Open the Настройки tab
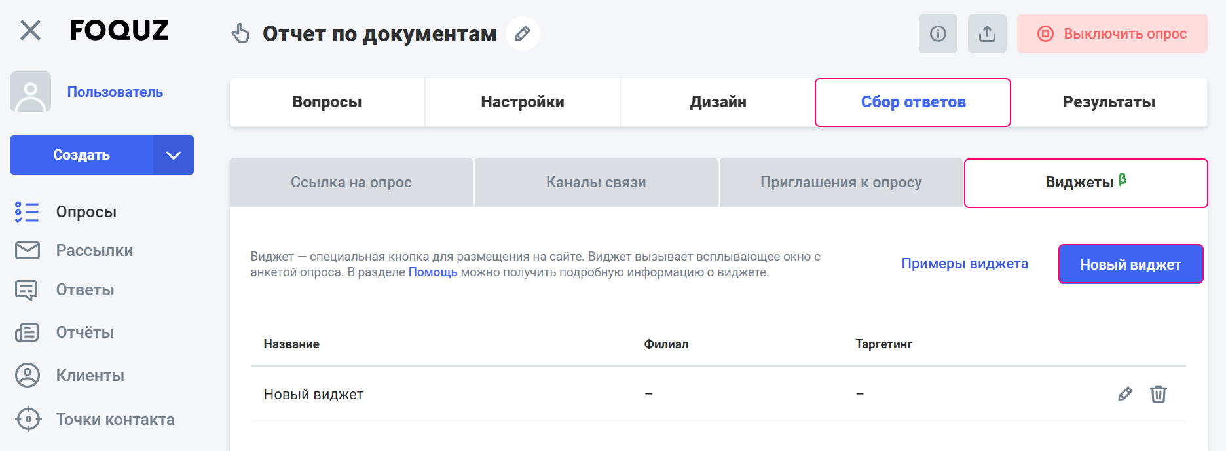Viewport: 1226px width, 451px height. 522,102
